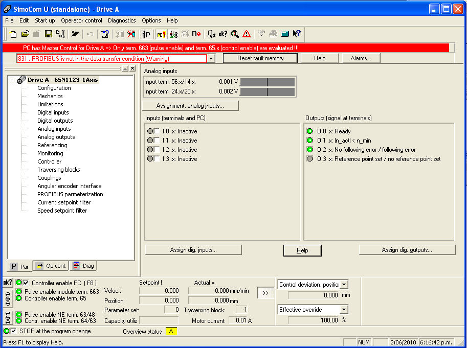Tick the I 3 .x Inactive checkbox
The width and height of the screenshot is (467, 348).
coord(157,159)
